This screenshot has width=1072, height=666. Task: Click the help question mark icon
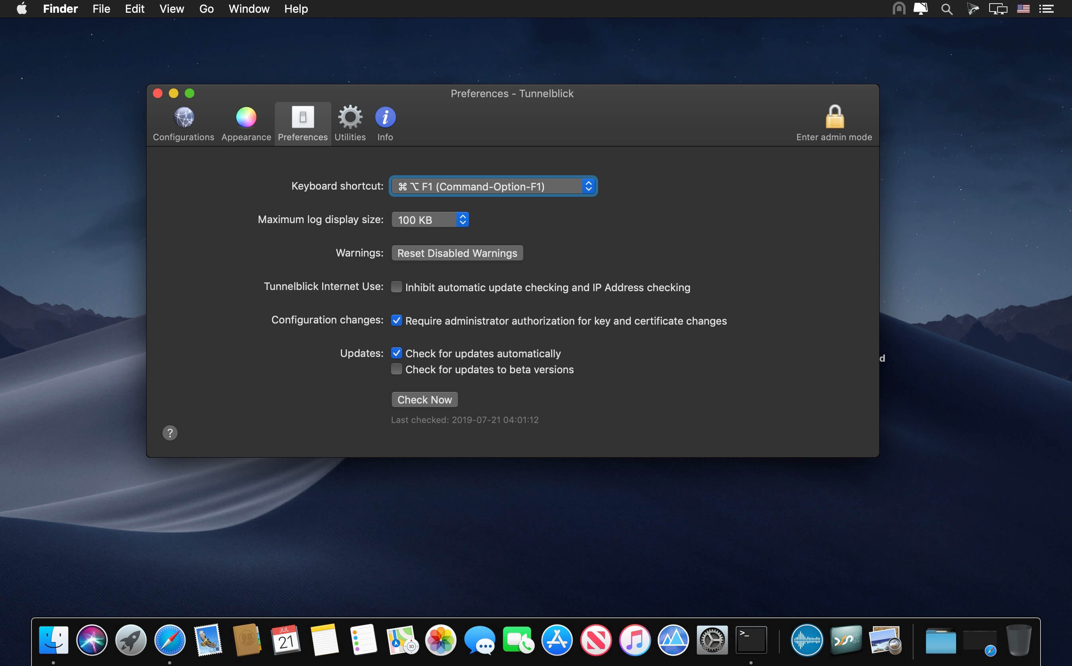(x=170, y=433)
